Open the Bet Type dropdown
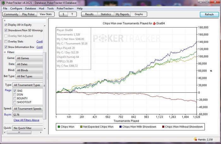The image size is (221, 144). 29,76
